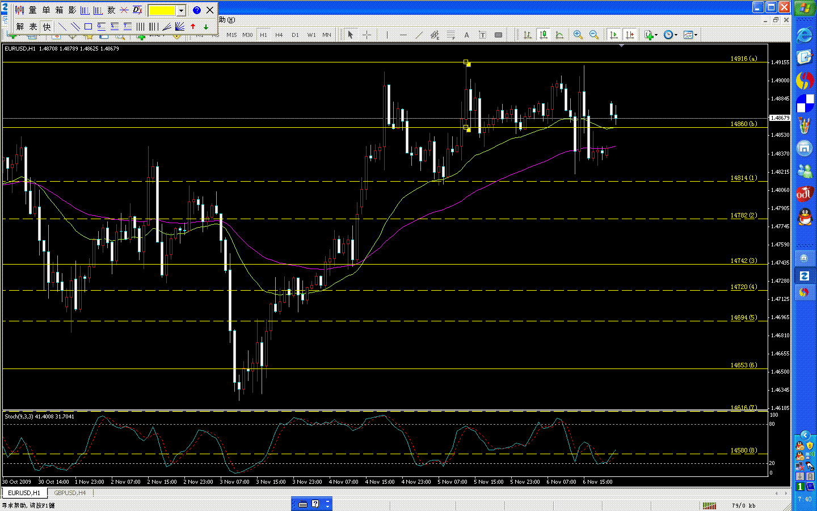Select the text A tool
The image size is (817, 511).
click(467, 35)
